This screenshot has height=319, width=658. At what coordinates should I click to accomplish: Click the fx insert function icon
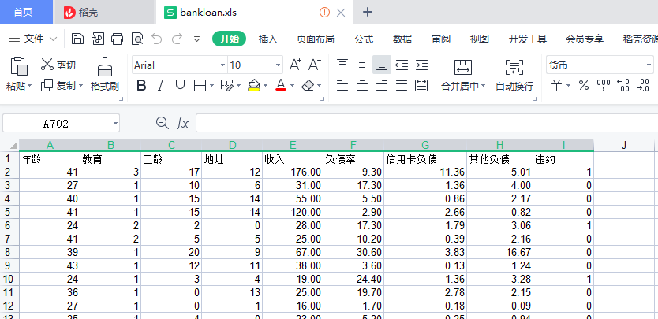[182, 123]
